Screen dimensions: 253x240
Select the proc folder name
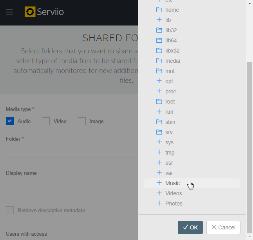170,91
